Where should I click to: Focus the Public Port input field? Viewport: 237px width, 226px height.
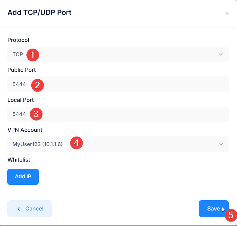pos(118,84)
